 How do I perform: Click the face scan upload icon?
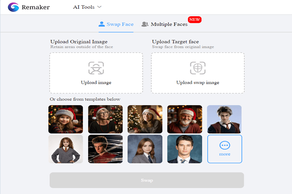(96, 68)
